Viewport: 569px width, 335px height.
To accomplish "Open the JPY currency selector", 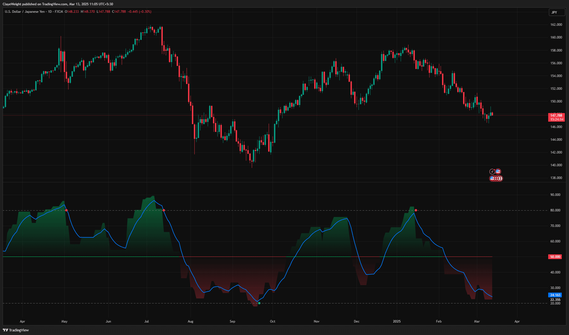I will pos(557,12).
